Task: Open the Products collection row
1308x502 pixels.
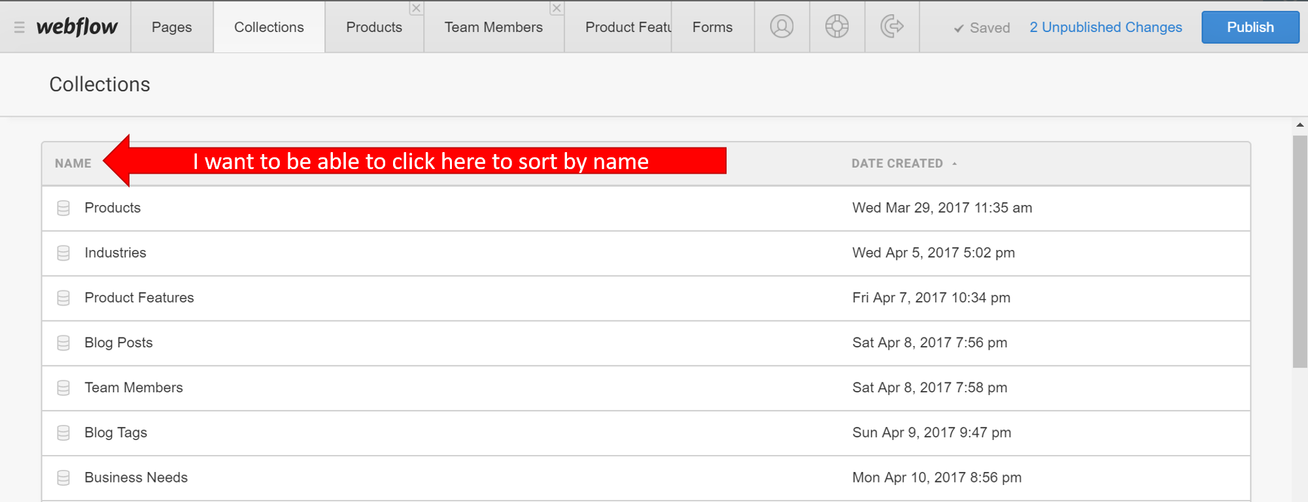Action: pyautogui.click(x=646, y=208)
